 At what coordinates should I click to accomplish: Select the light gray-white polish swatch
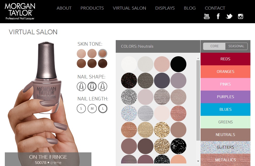point(145,64)
